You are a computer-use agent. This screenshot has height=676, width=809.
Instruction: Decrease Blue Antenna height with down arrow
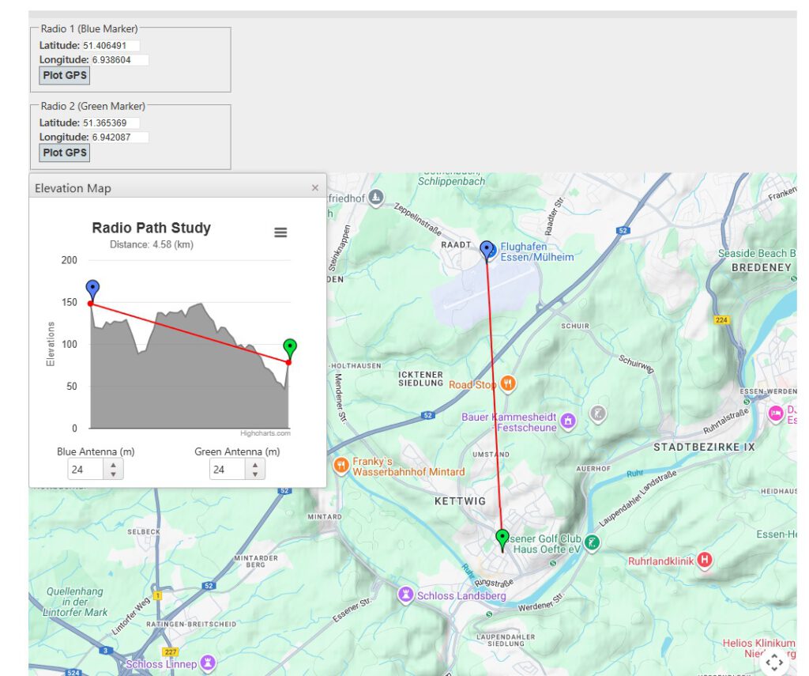(114, 474)
